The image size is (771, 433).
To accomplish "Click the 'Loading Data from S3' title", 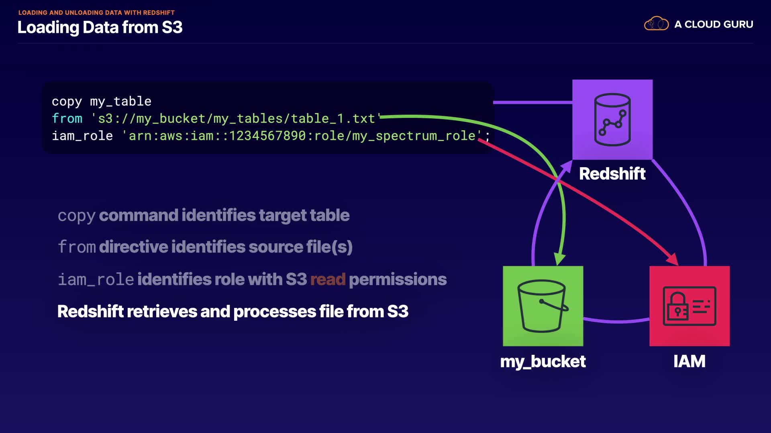I will 100,27.
